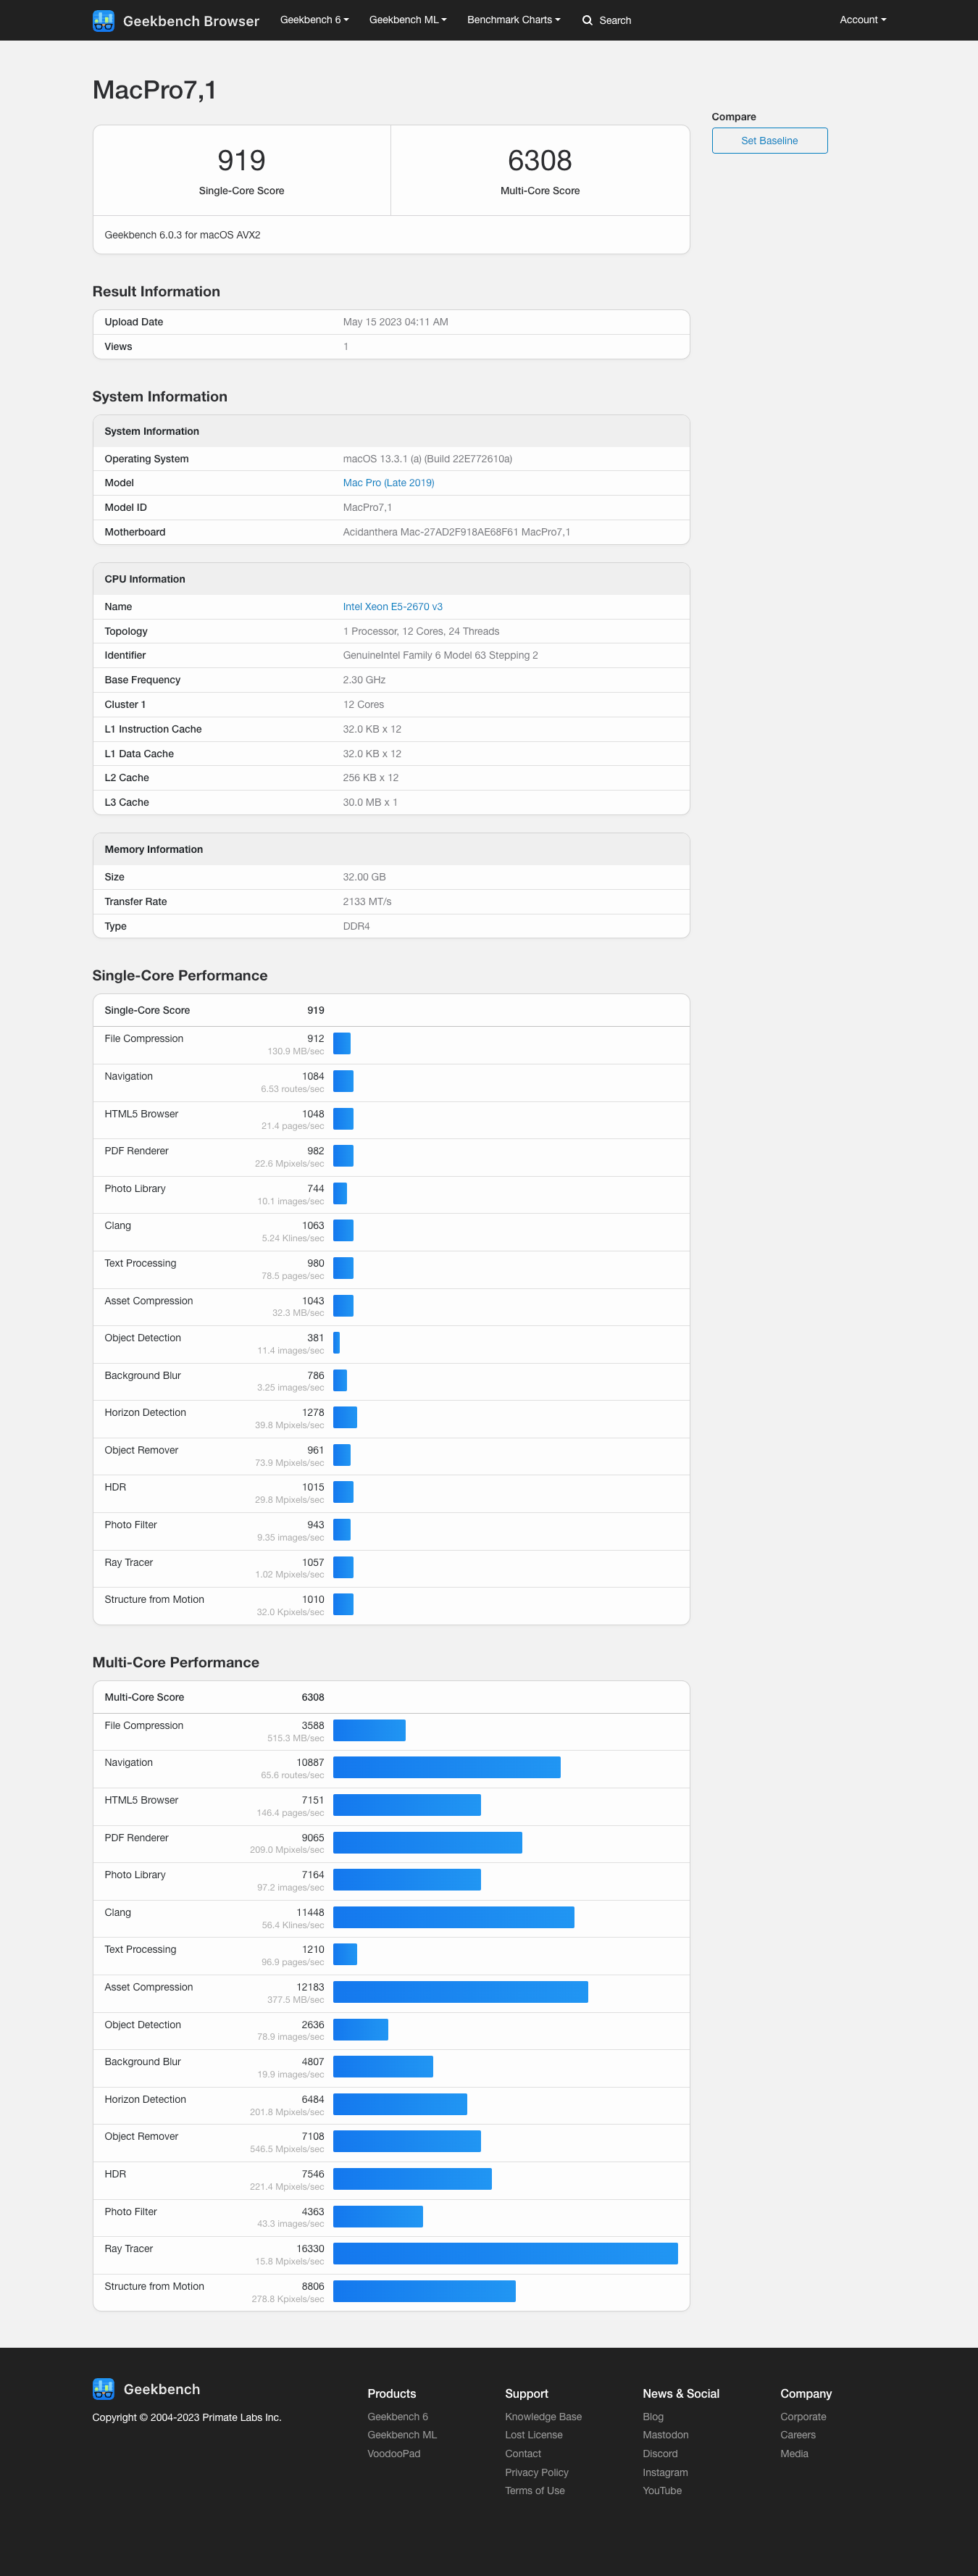Click the multi-core Clang score bar
978x2576 pixels.
(453, 1917)
